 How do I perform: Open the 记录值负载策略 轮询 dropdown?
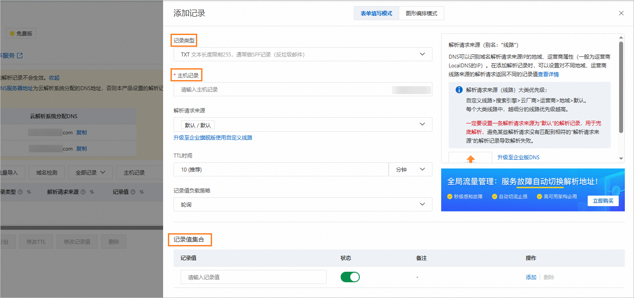(x=303, y=204)
